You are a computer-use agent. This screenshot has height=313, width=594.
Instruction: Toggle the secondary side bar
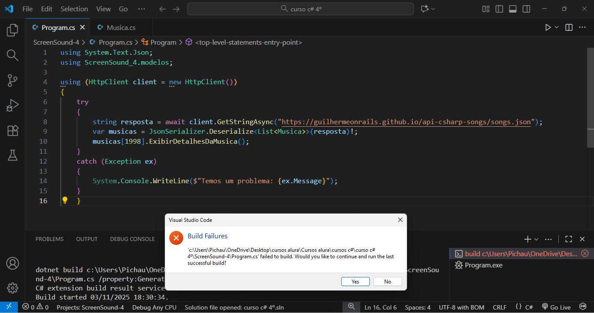point(527,9)
